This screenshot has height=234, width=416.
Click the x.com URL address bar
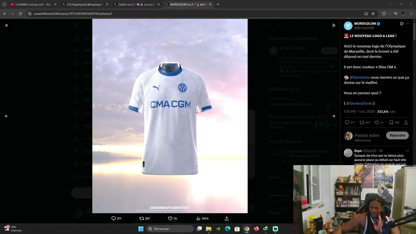pos(195,14)
